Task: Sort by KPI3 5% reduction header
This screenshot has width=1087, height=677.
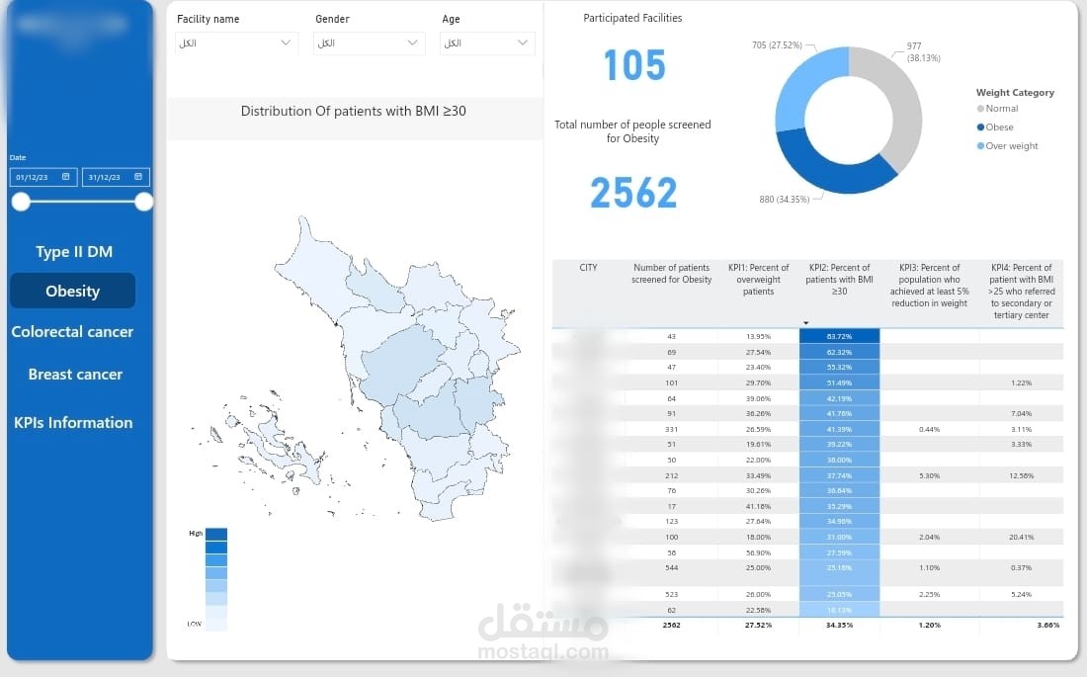Action: (x=929, y=285)
